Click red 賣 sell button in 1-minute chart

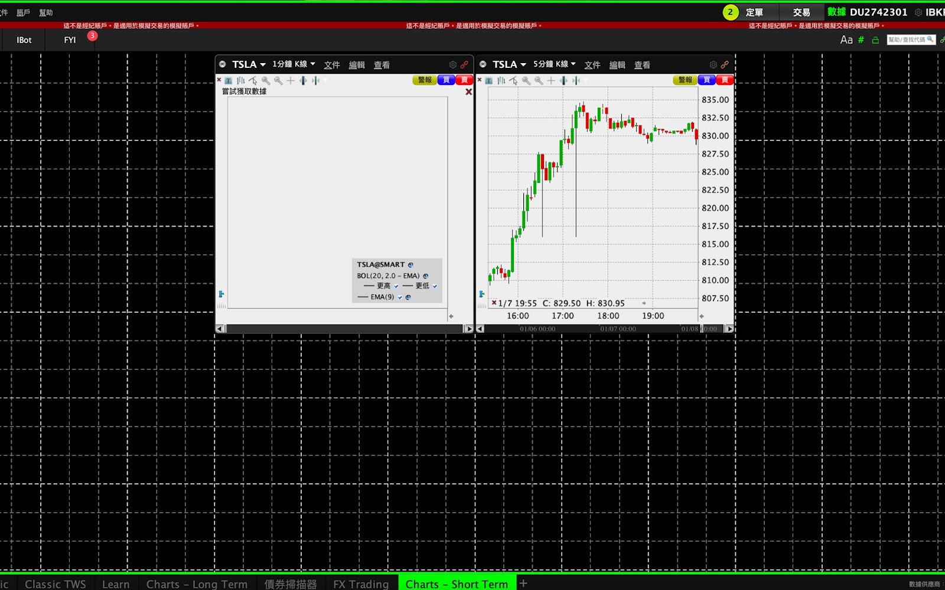[x=464, y=80]
